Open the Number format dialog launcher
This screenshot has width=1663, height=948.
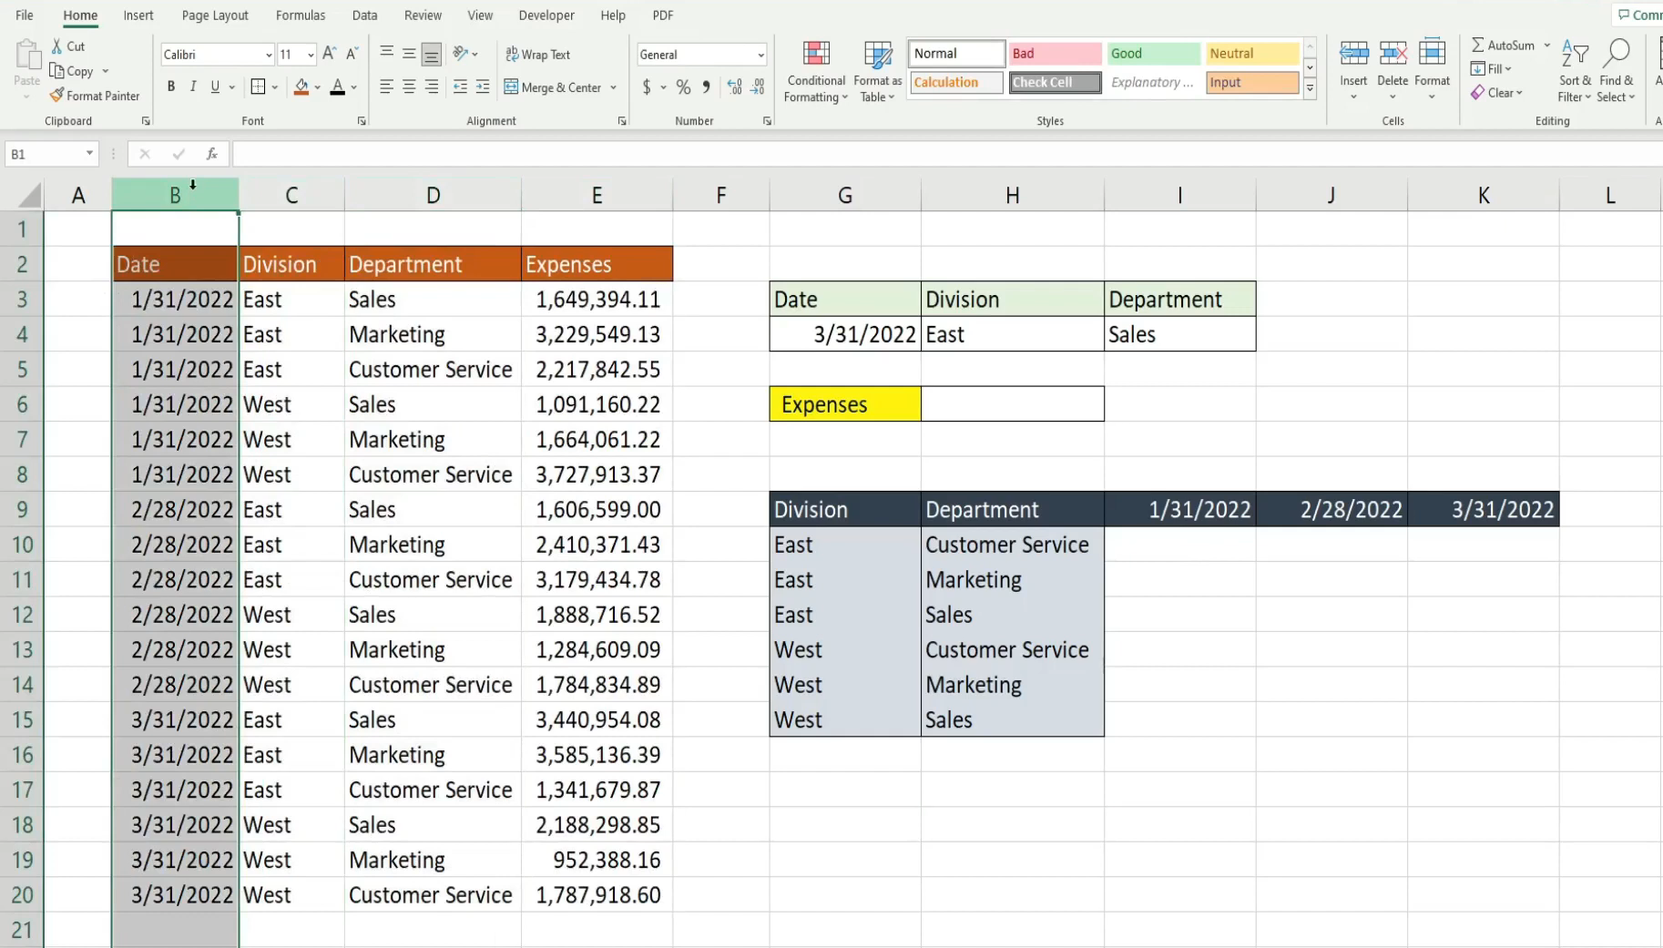[x=767, y=121]
